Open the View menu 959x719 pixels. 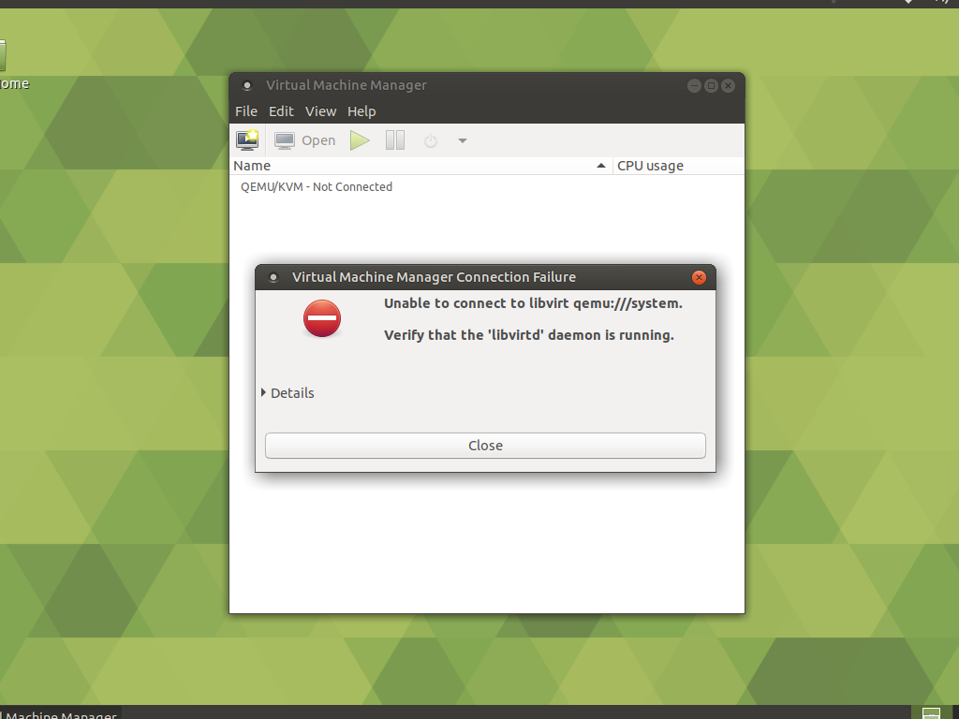tap(320, 110)
